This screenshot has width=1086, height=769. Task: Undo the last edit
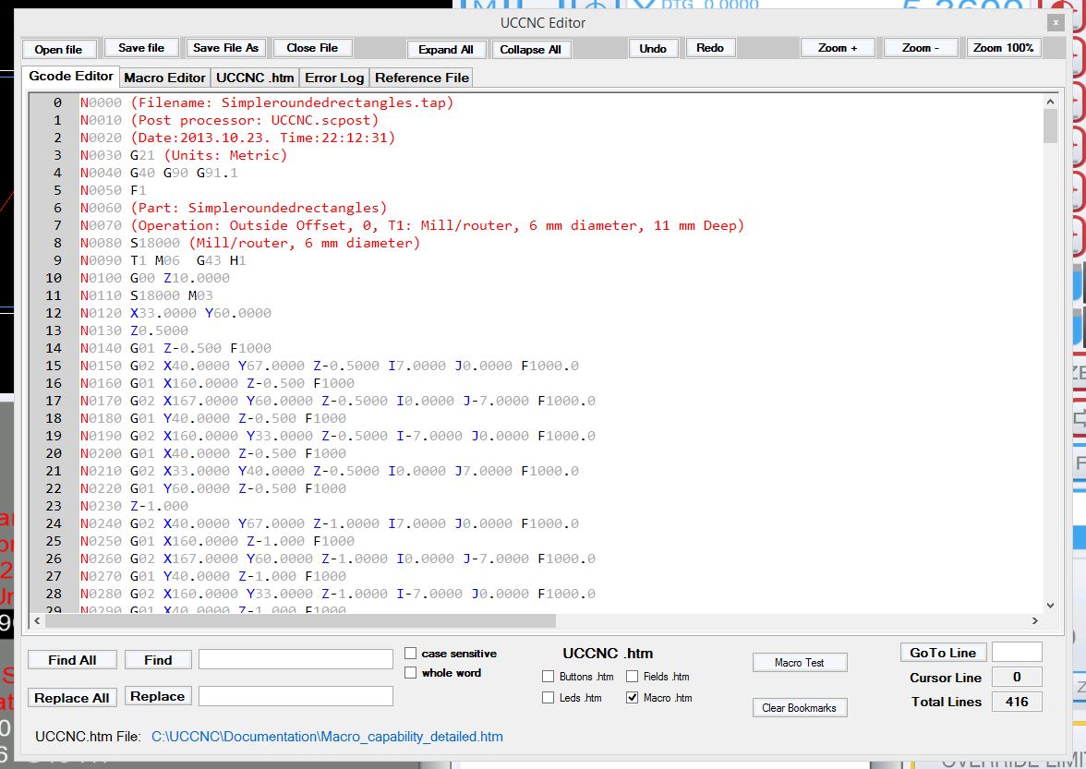[653, 48]
